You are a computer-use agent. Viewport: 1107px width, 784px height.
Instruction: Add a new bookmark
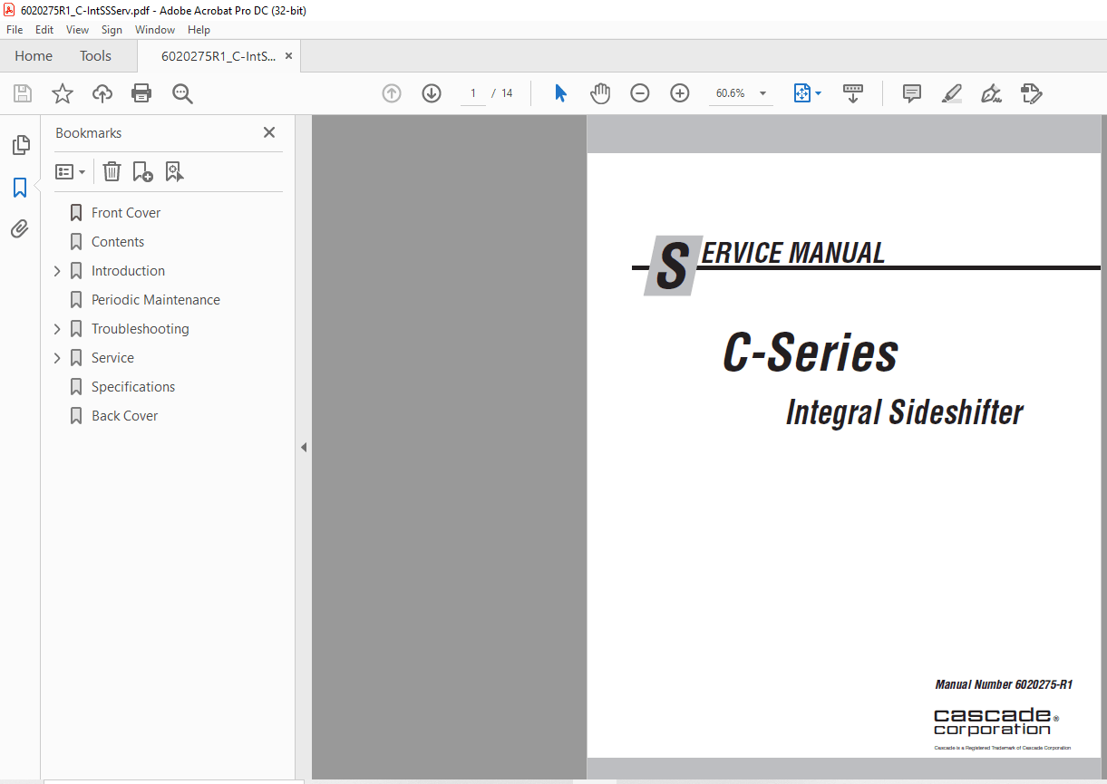pyautogui.click(x=142, y=171)
